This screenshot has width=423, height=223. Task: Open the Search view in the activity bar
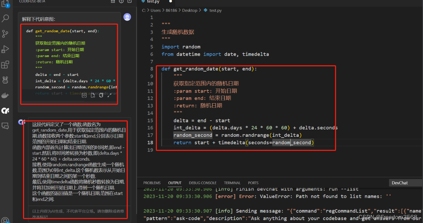(x=5, y=18)
